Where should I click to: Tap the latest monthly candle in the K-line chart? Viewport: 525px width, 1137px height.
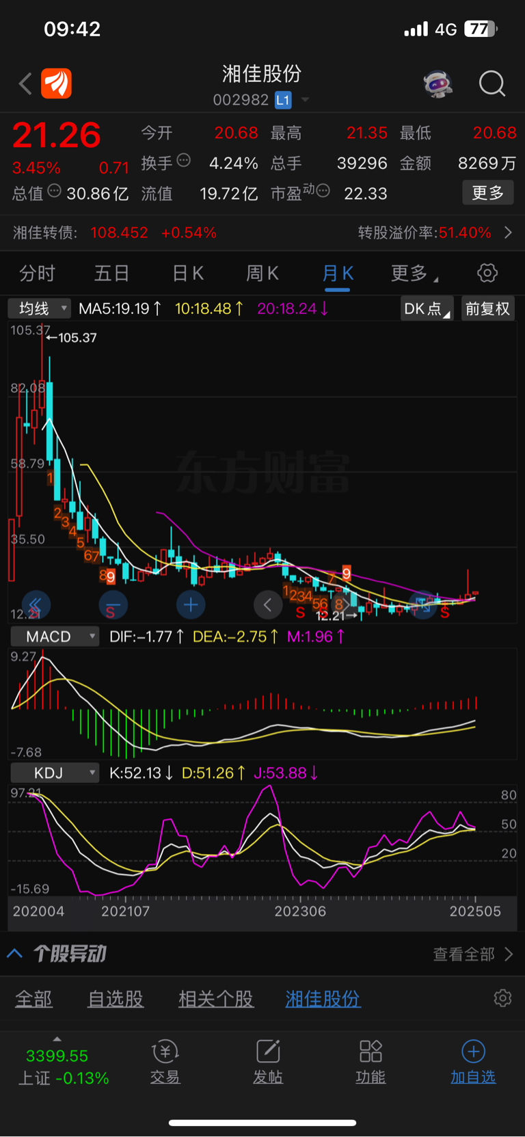click(x=475, y=593)
